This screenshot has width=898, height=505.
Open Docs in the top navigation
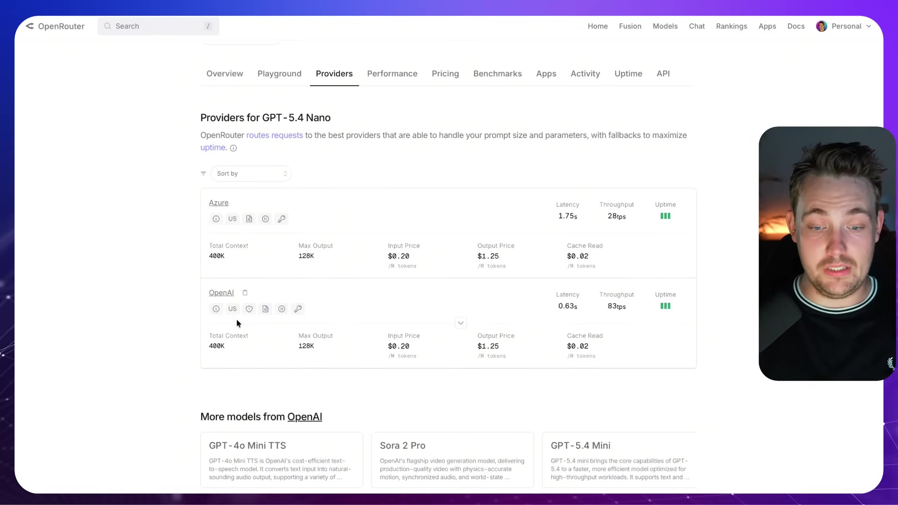tap(796, 26)
